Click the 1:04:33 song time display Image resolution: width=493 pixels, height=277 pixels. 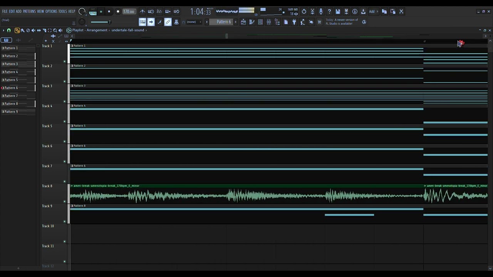point(201,12)
